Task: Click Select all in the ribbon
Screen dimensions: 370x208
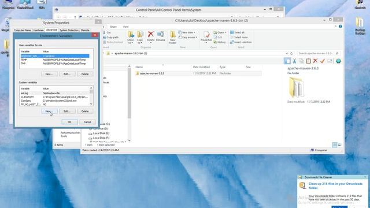Action: pos(238,32)
